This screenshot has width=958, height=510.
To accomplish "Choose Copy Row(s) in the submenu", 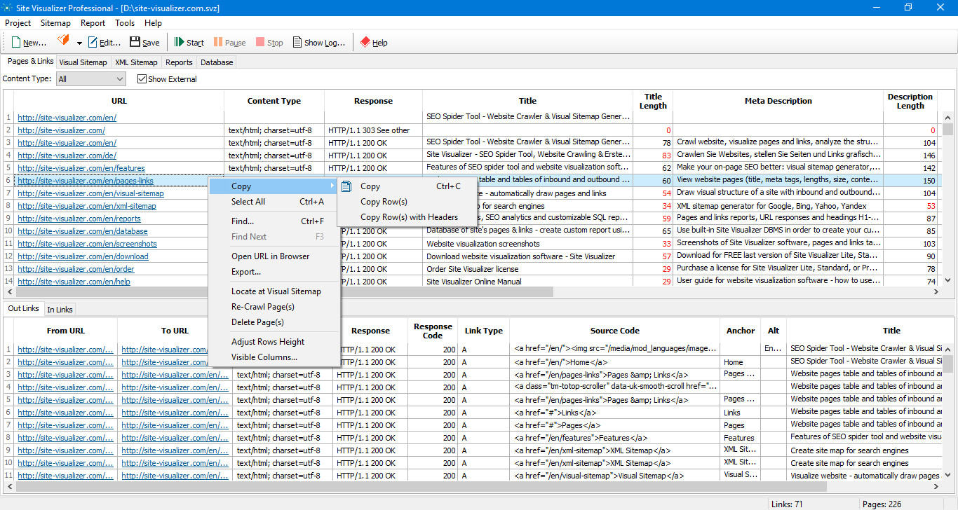I will (x=407, y=202).
